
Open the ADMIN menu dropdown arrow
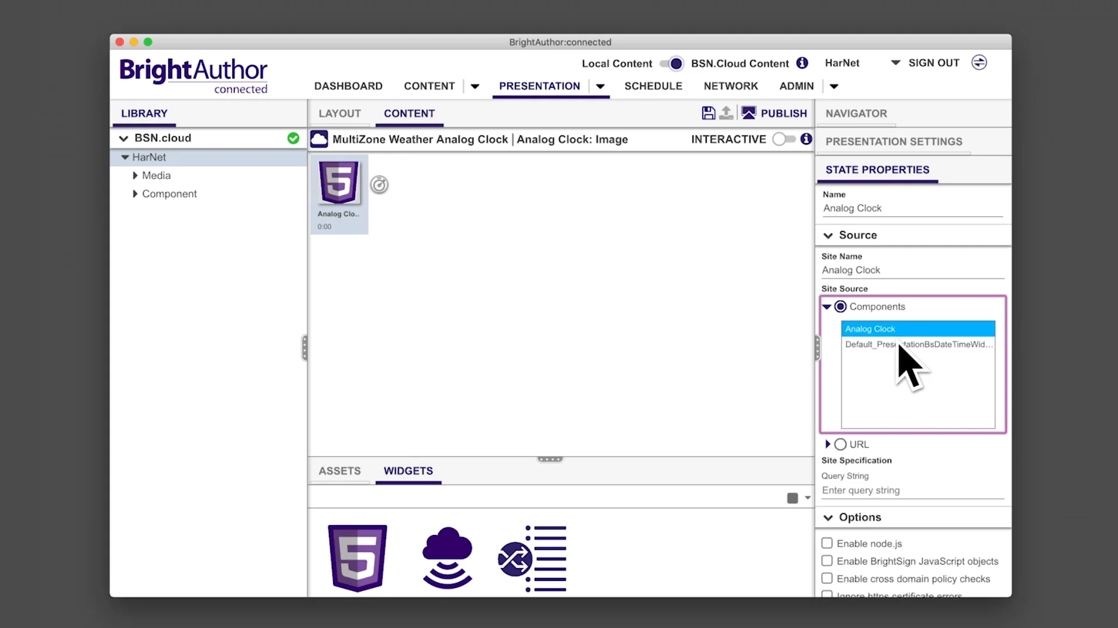(x=834, y=87)
